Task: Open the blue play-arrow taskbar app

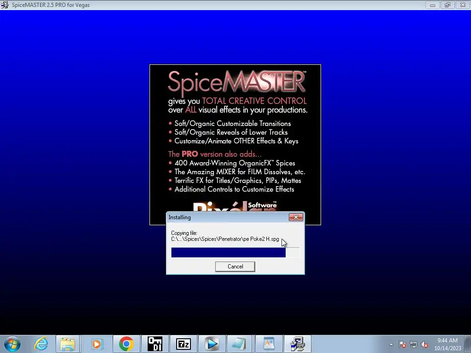Action: tap(212, 344)
